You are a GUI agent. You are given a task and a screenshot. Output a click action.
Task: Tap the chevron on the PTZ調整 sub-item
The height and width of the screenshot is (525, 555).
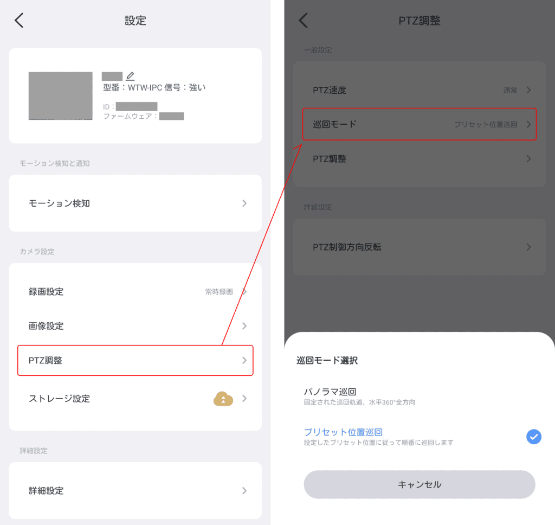528,158
